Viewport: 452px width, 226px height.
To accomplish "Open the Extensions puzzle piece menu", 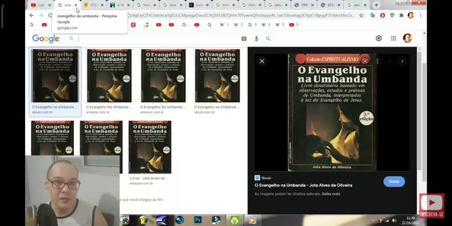I will click(401, 15).
